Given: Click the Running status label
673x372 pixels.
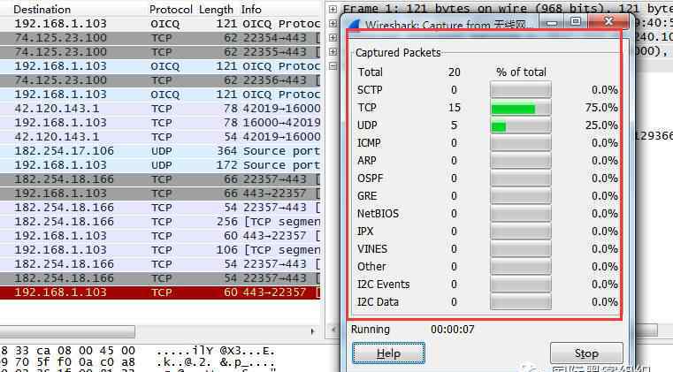Looking at the screenshot, I should point(371,330).
